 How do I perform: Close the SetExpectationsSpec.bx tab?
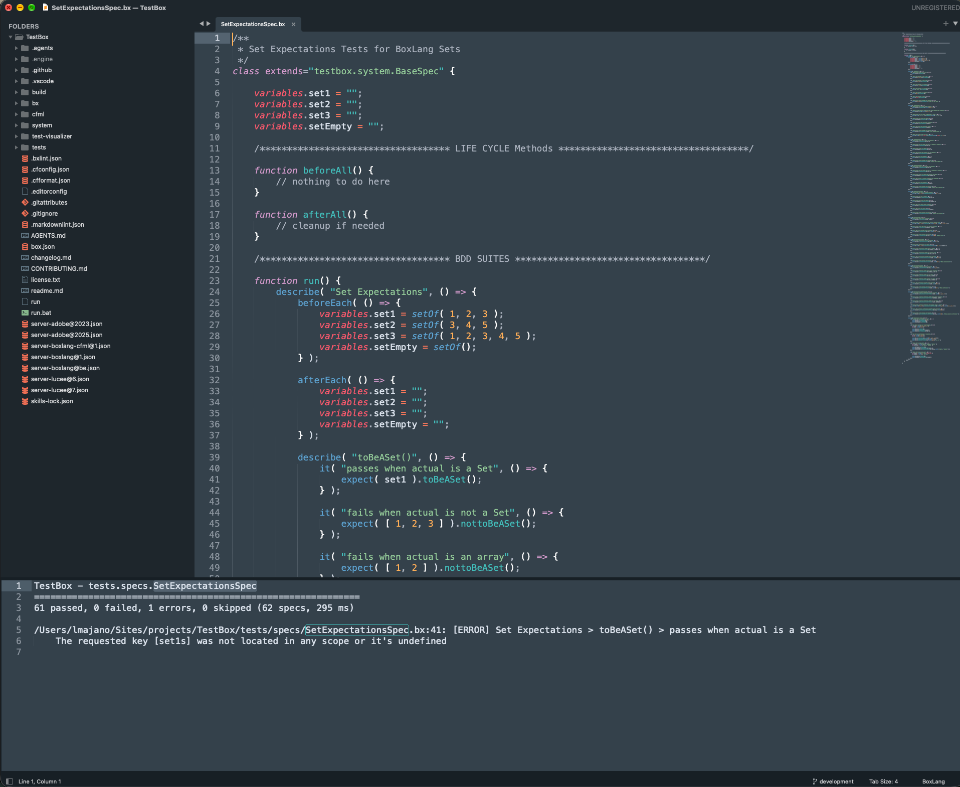294,24
